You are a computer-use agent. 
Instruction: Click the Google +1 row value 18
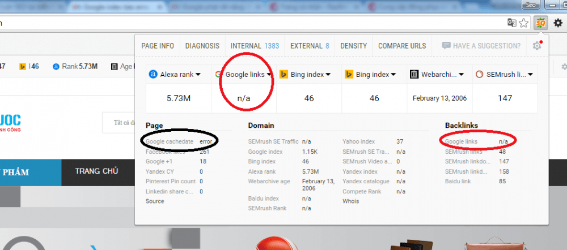[x=202, y=162]
